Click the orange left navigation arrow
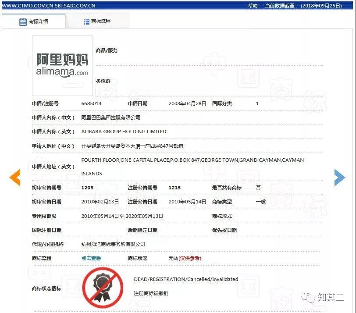The image size is (356, 313). (x=14, y=177)
